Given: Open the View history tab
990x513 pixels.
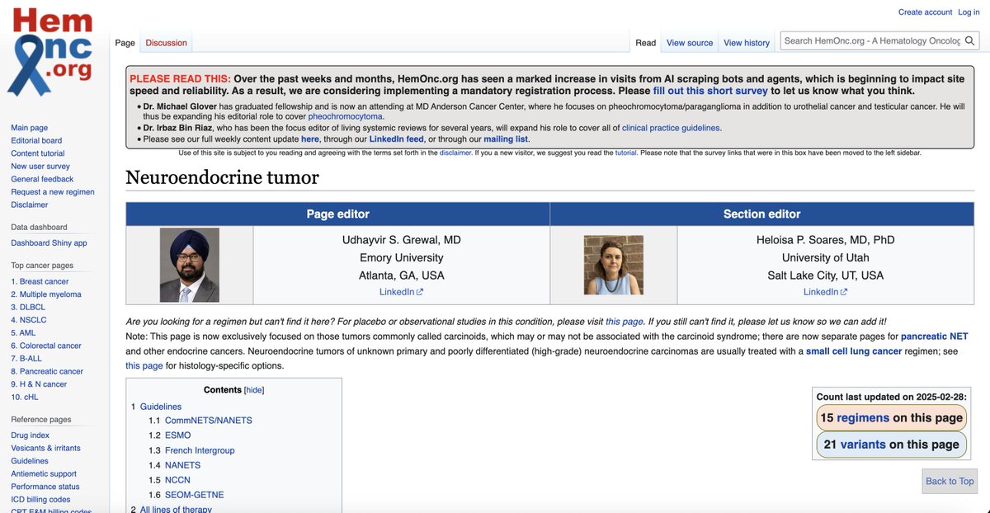Looking at the screenshot, I should pos(747,43).
